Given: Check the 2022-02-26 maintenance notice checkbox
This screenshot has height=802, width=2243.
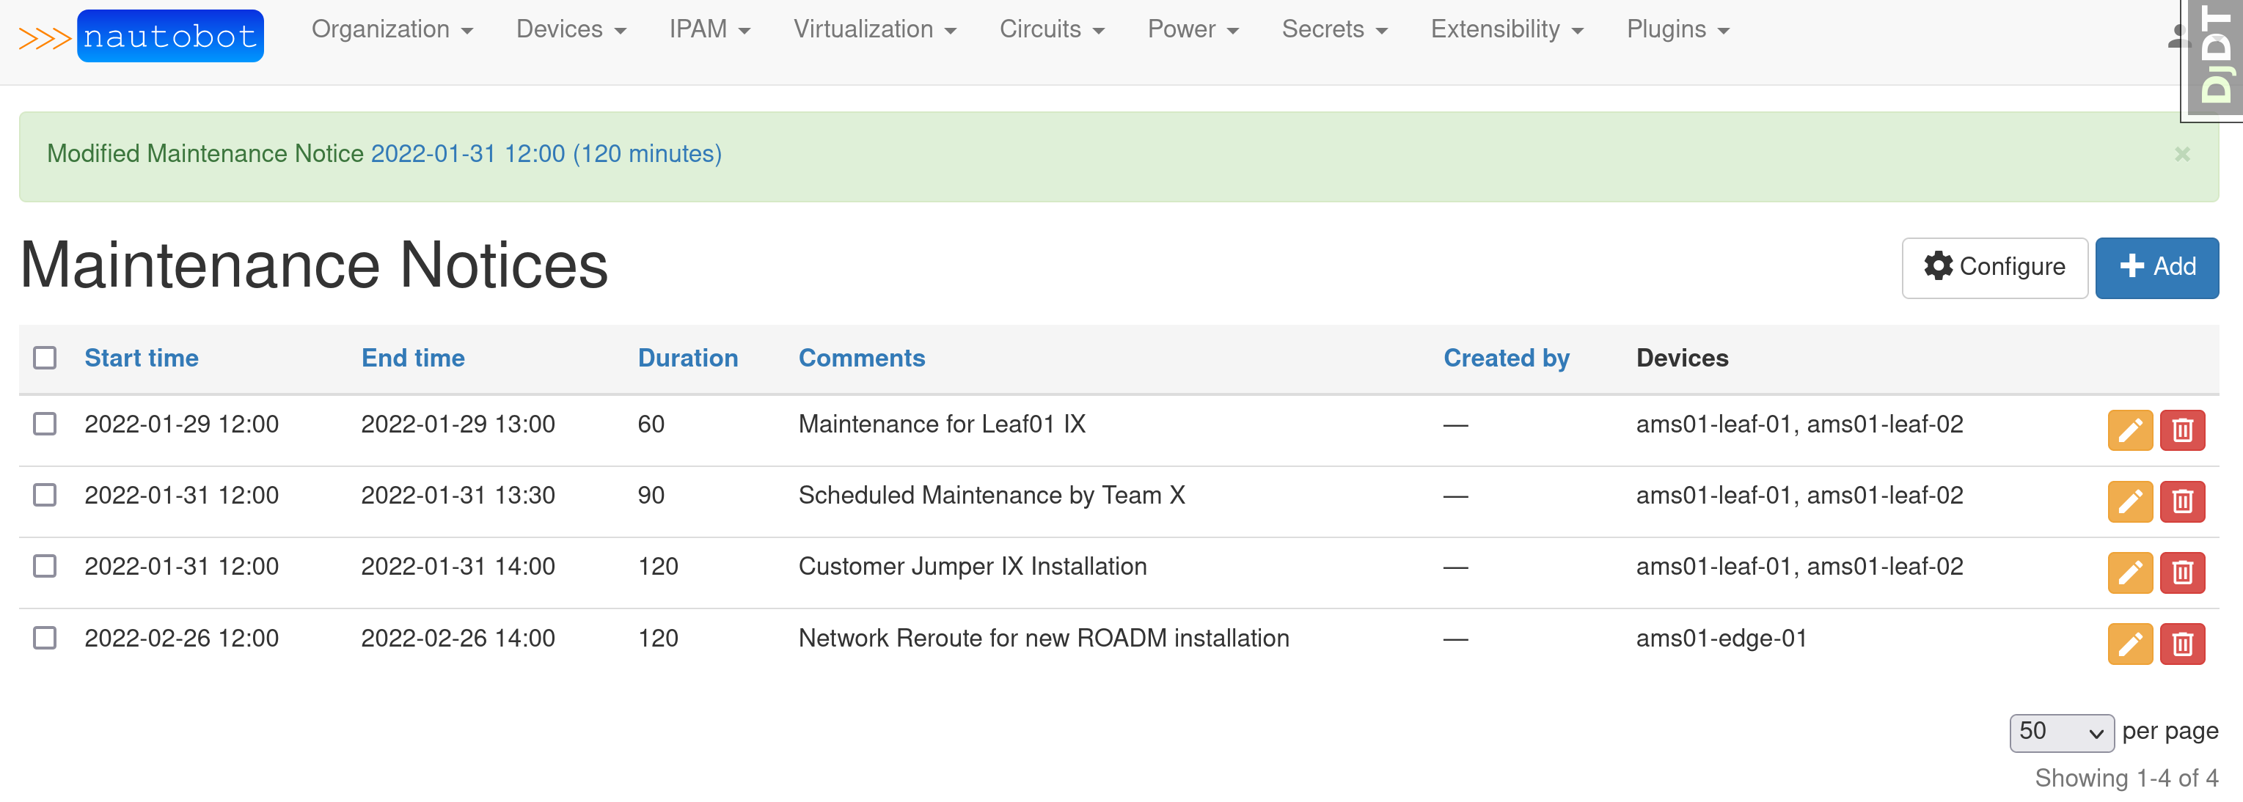Looking at the screenshot, I should click(45, 639).
